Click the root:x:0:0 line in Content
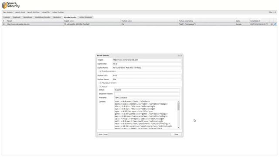Viewport: 279px width, 157px height. (x=132, y=101)
